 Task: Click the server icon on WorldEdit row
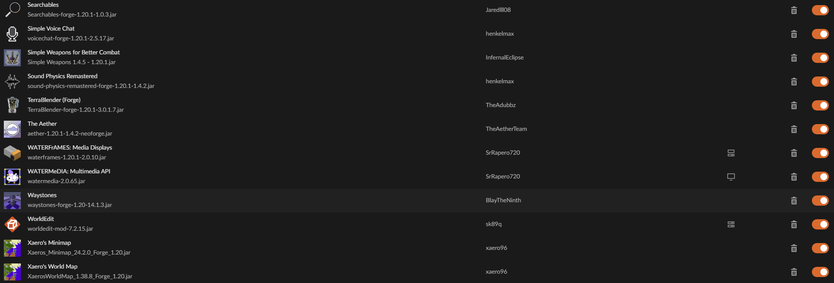731,224
